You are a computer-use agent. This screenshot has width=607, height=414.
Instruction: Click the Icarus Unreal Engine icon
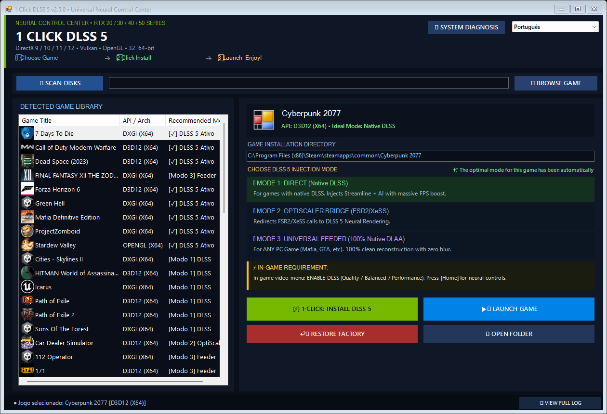coord(27,287)
